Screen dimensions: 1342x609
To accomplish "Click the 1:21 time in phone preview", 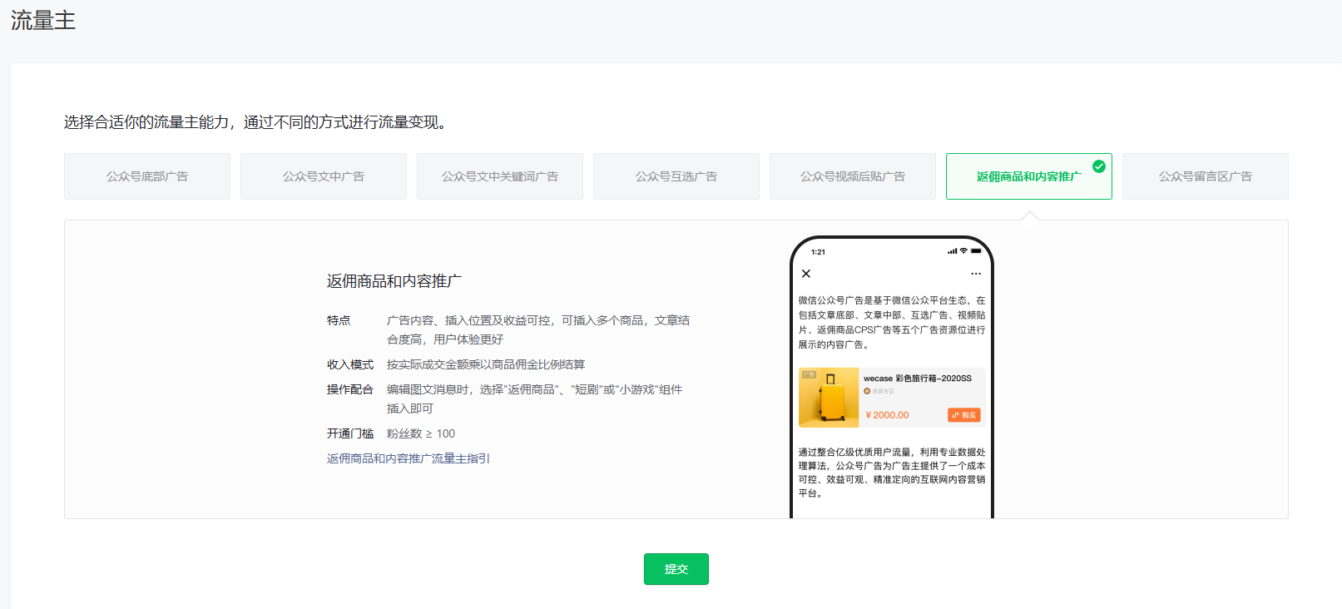I will (819, 252).
